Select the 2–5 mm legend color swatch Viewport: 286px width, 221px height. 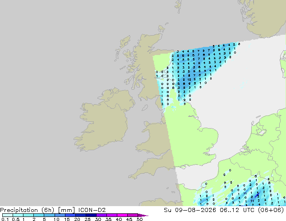(39, 215)
